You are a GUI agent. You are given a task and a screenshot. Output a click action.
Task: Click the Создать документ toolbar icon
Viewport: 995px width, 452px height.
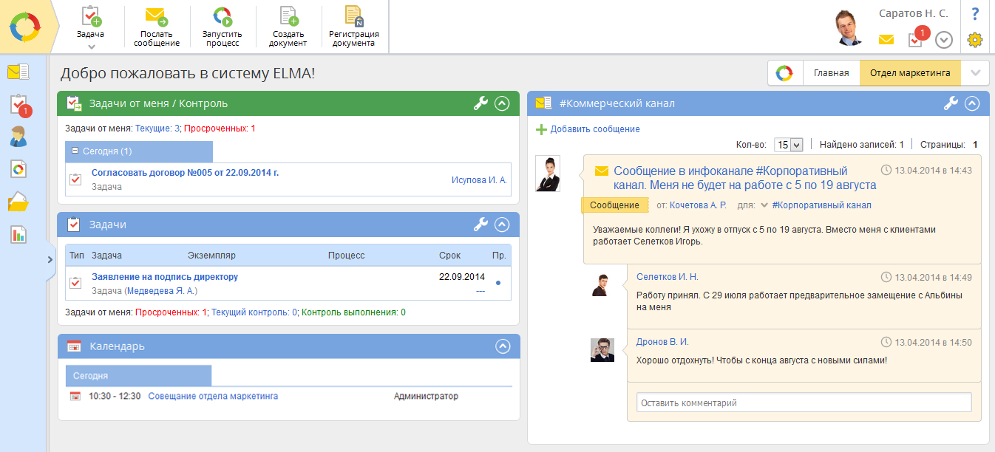288,17
